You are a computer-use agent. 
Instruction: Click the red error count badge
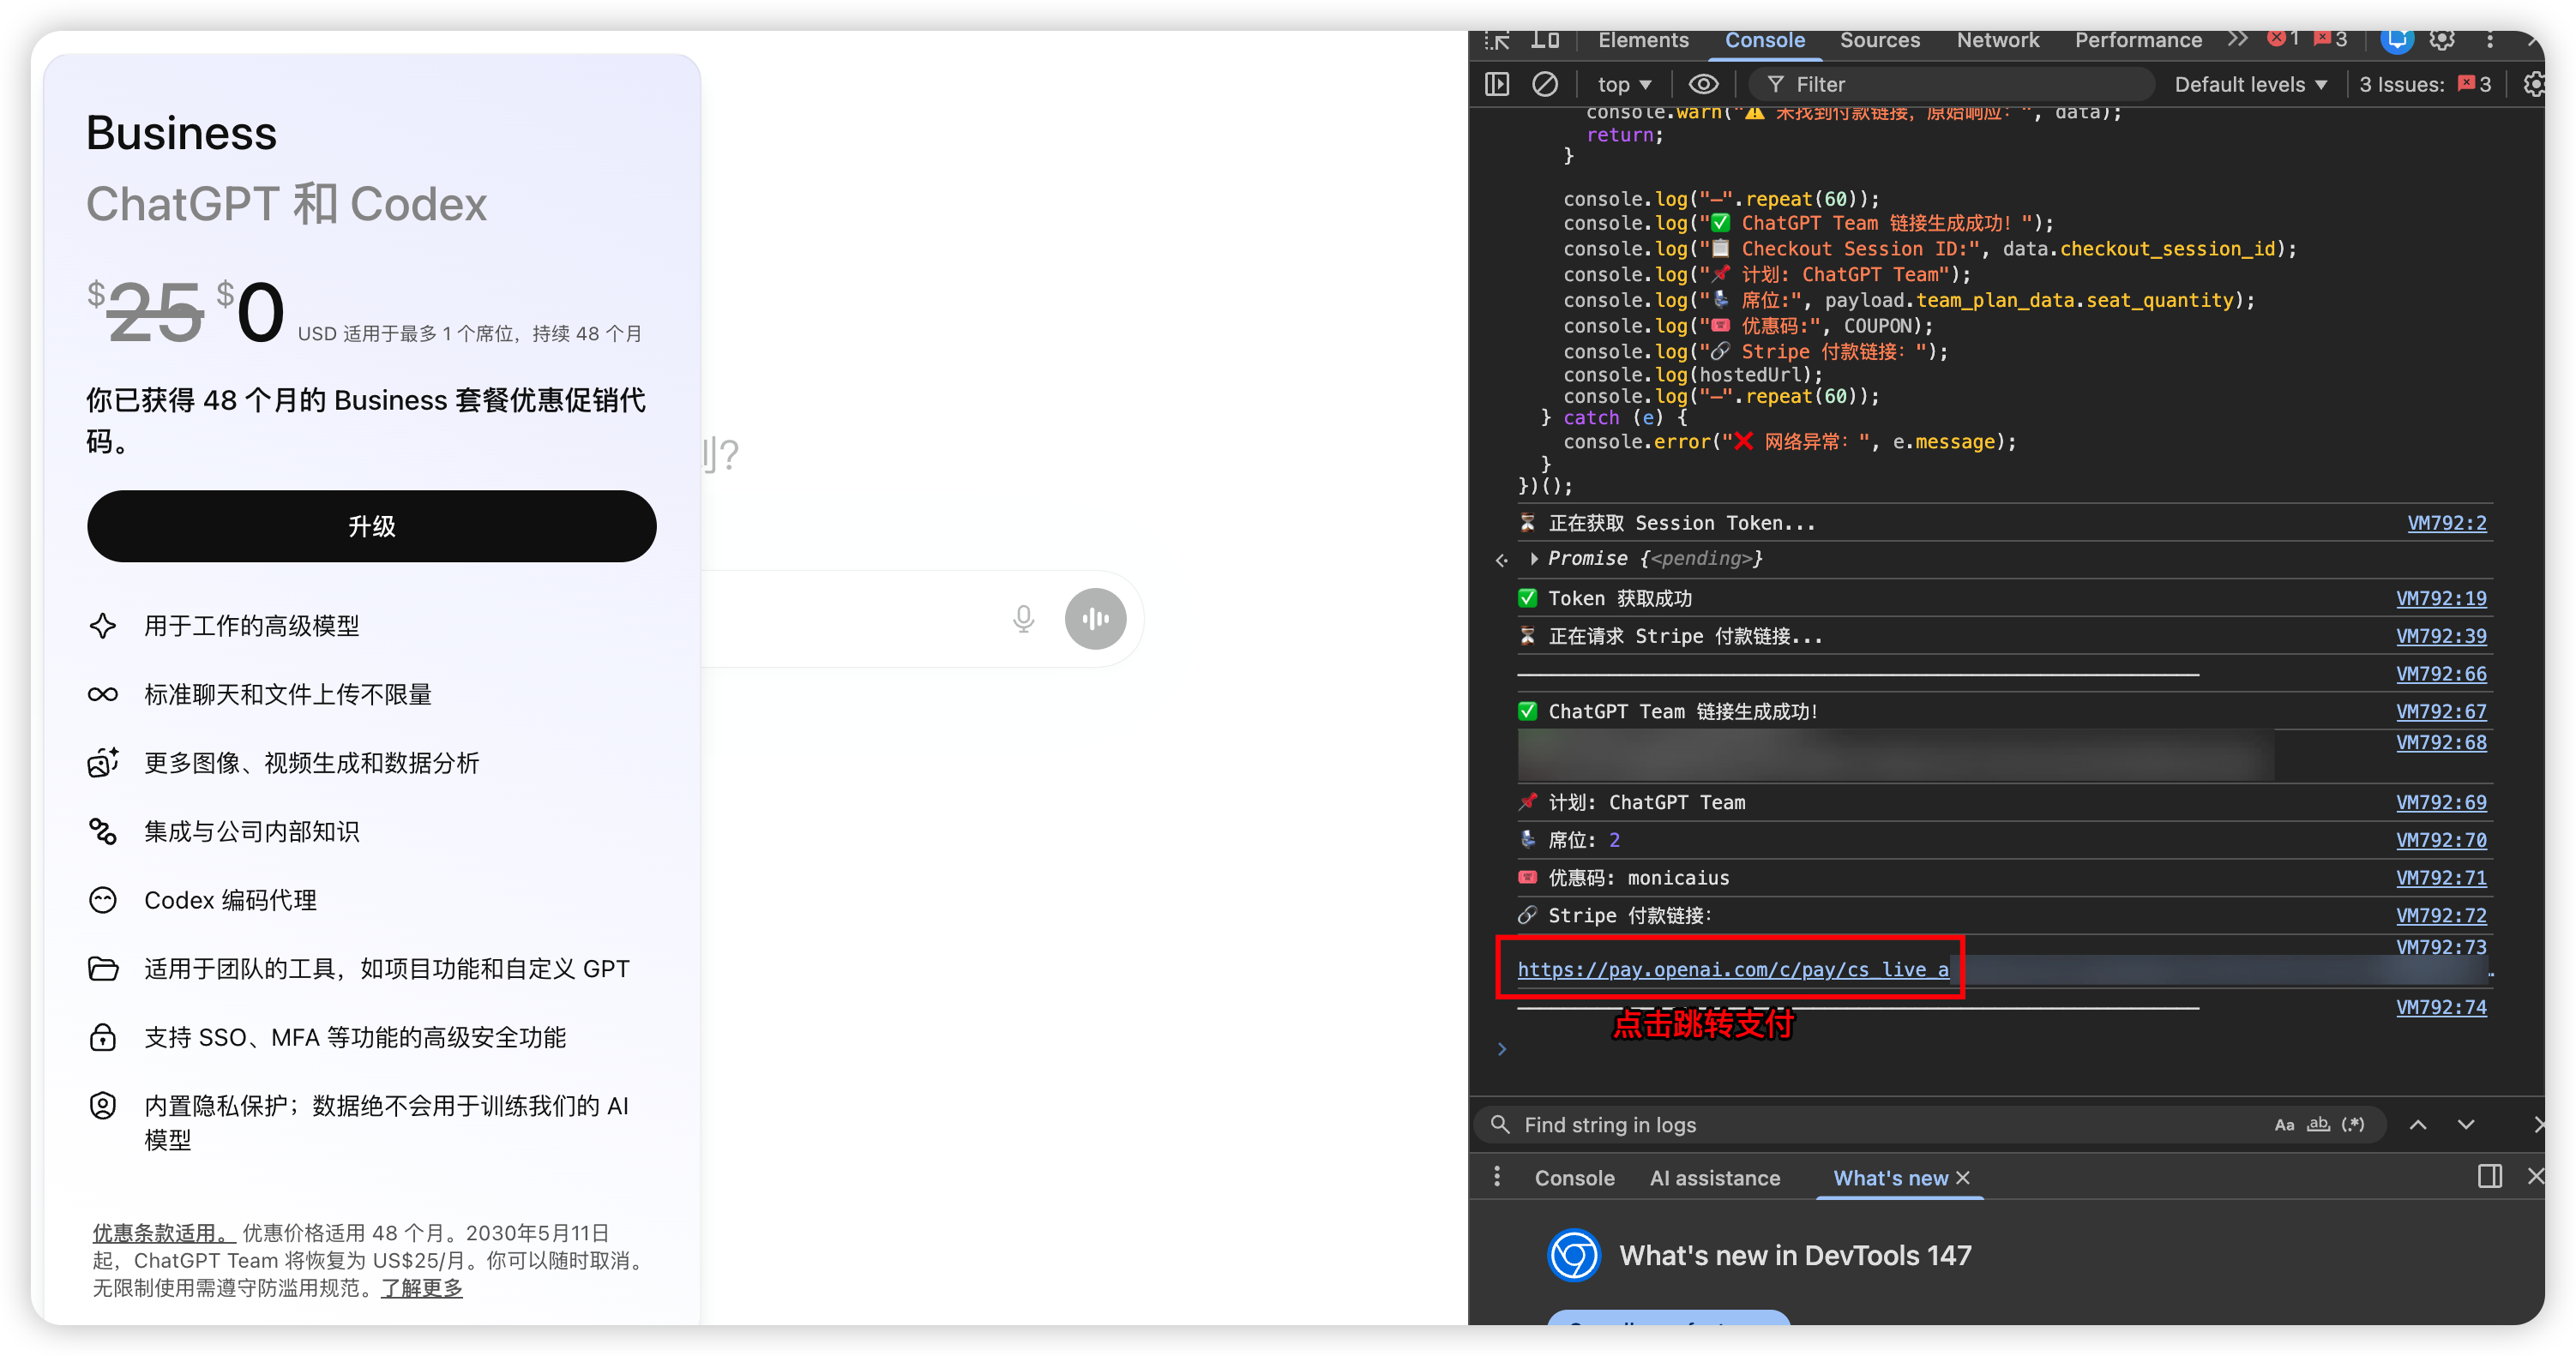[x=2283, y=39]
